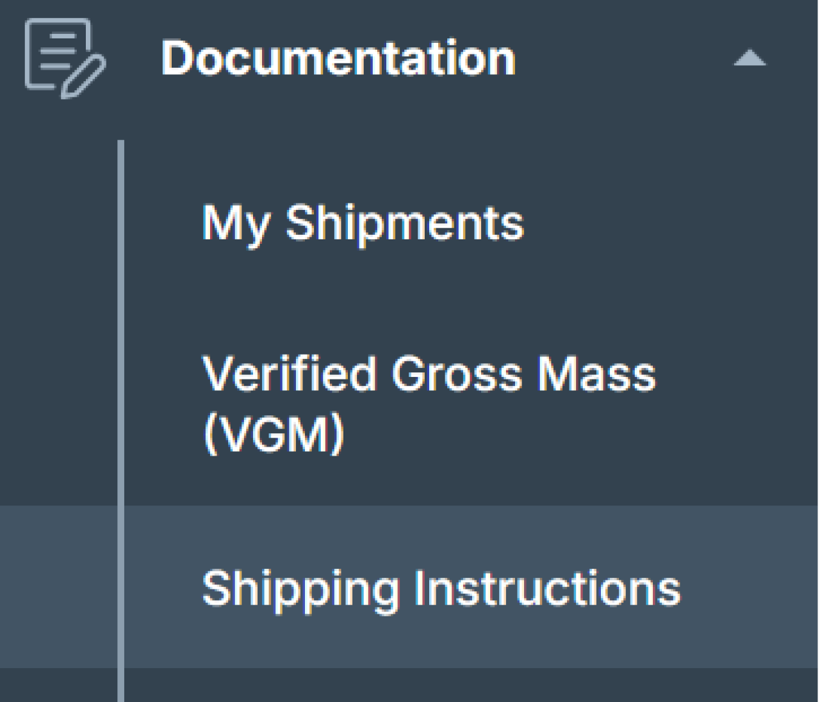This screenshot has width=820, height=702.
Task: Click the paper sheet icon in the sidebar
Action: point(58,51)
